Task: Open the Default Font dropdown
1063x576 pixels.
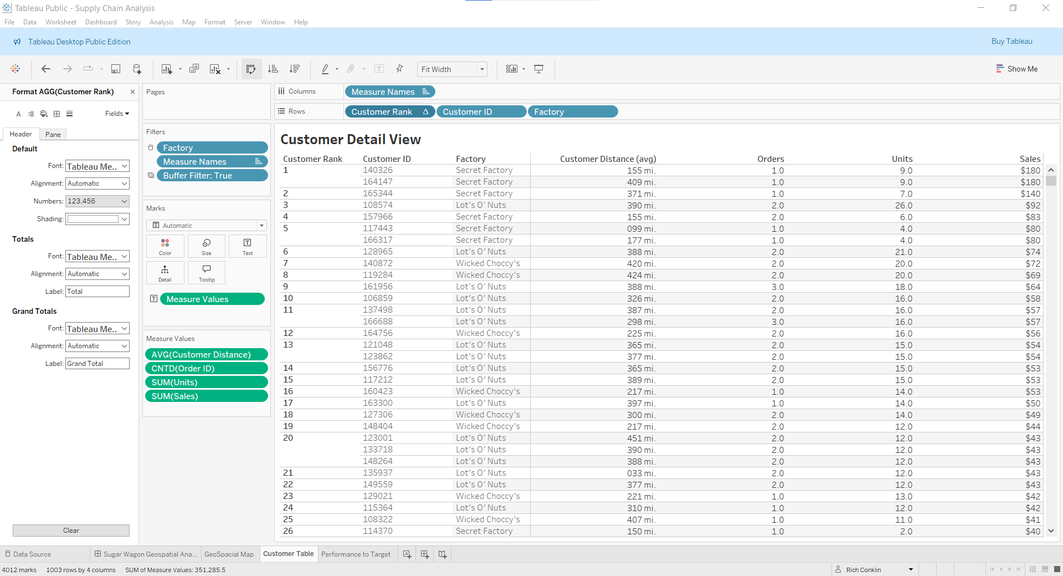Action: (x=97, y=166)
